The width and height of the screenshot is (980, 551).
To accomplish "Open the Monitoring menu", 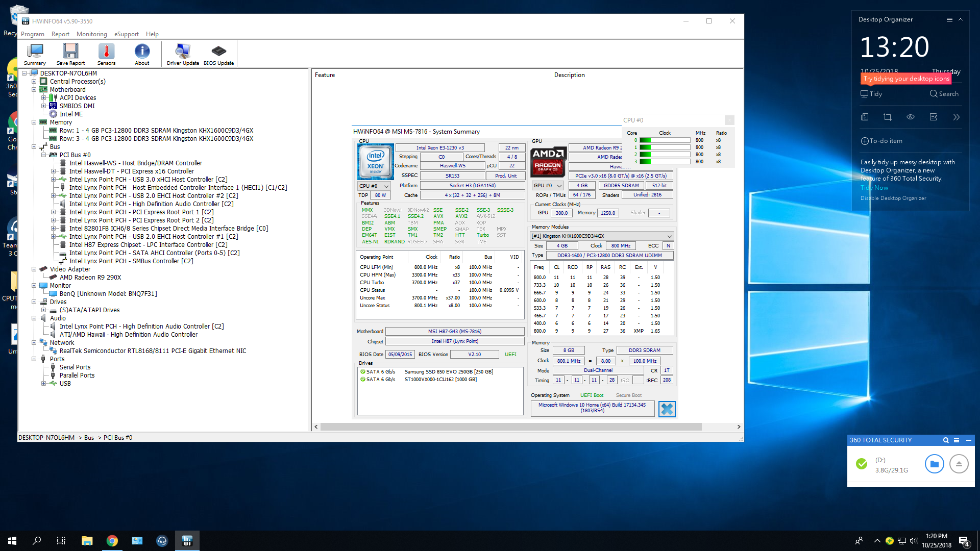I will pyautogui.click(x=91, y=34).
